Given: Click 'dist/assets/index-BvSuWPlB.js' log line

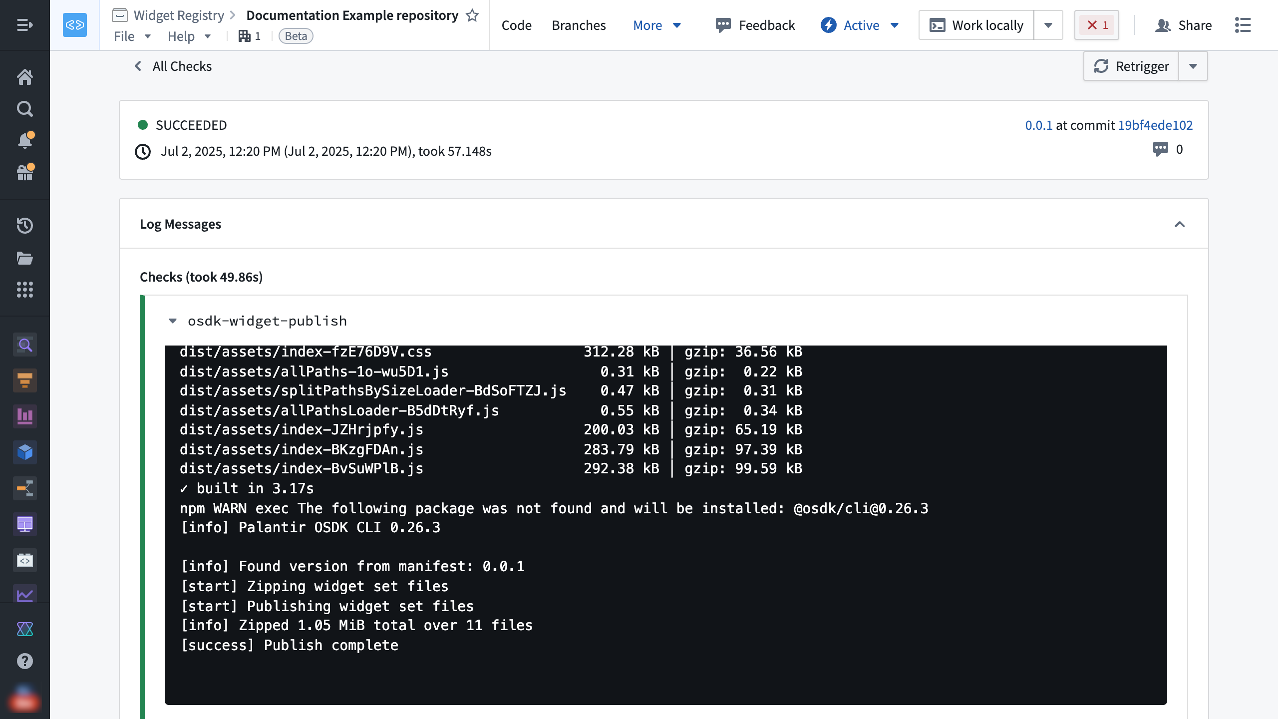Looking at the screenshot, I should coord(302,468).
